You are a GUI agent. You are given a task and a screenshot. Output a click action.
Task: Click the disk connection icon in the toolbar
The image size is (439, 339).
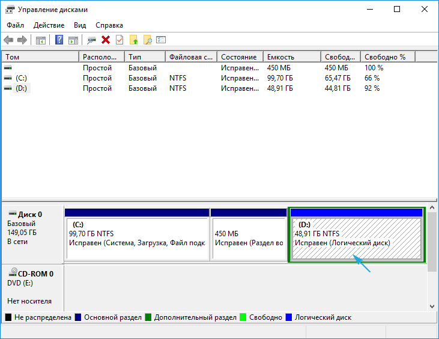[x=91, y=40]
